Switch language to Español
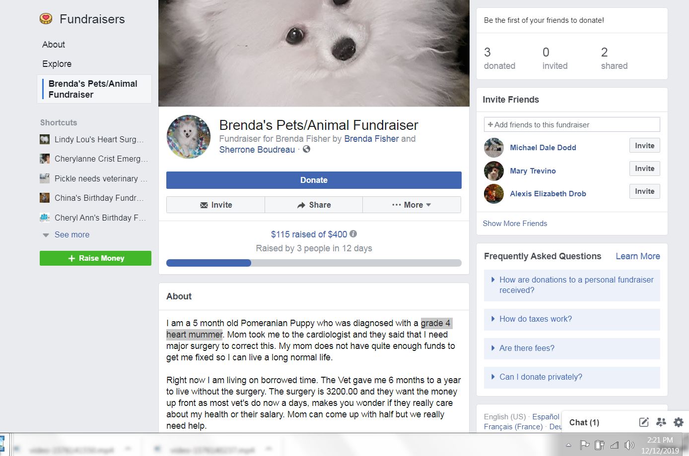This screenshot has width=689, height=456. point(546,417)
